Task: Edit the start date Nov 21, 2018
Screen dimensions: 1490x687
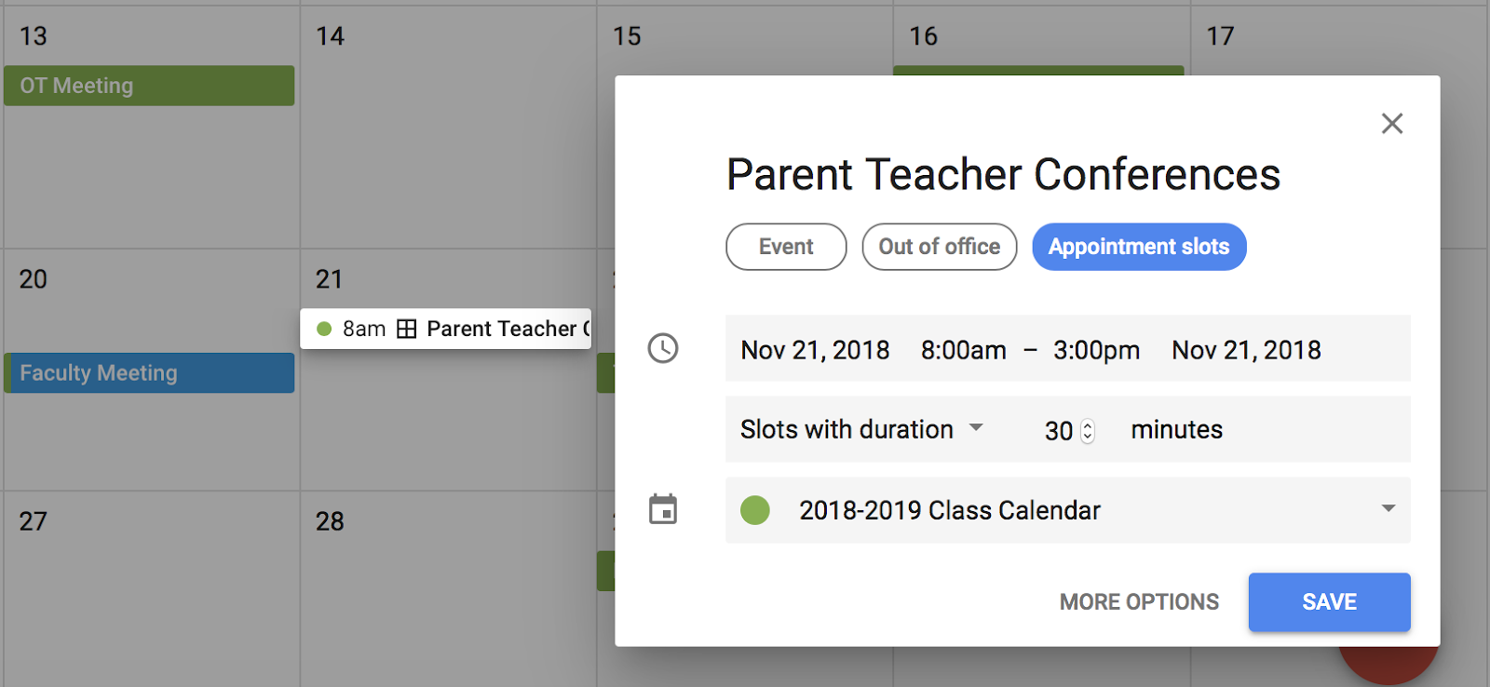Action: pyautogui.click(x=815, y=350)
